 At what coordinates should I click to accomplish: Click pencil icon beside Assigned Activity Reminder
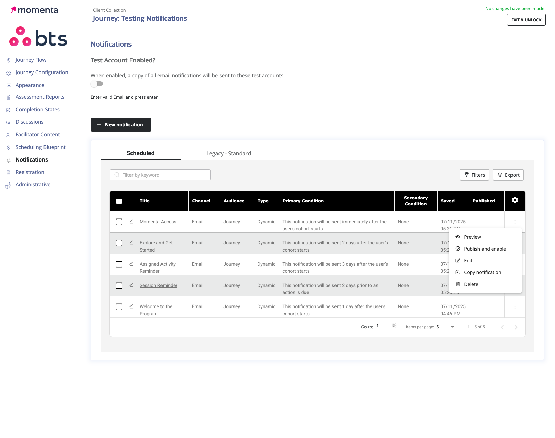pyautogui.click(x=131, y=264)
